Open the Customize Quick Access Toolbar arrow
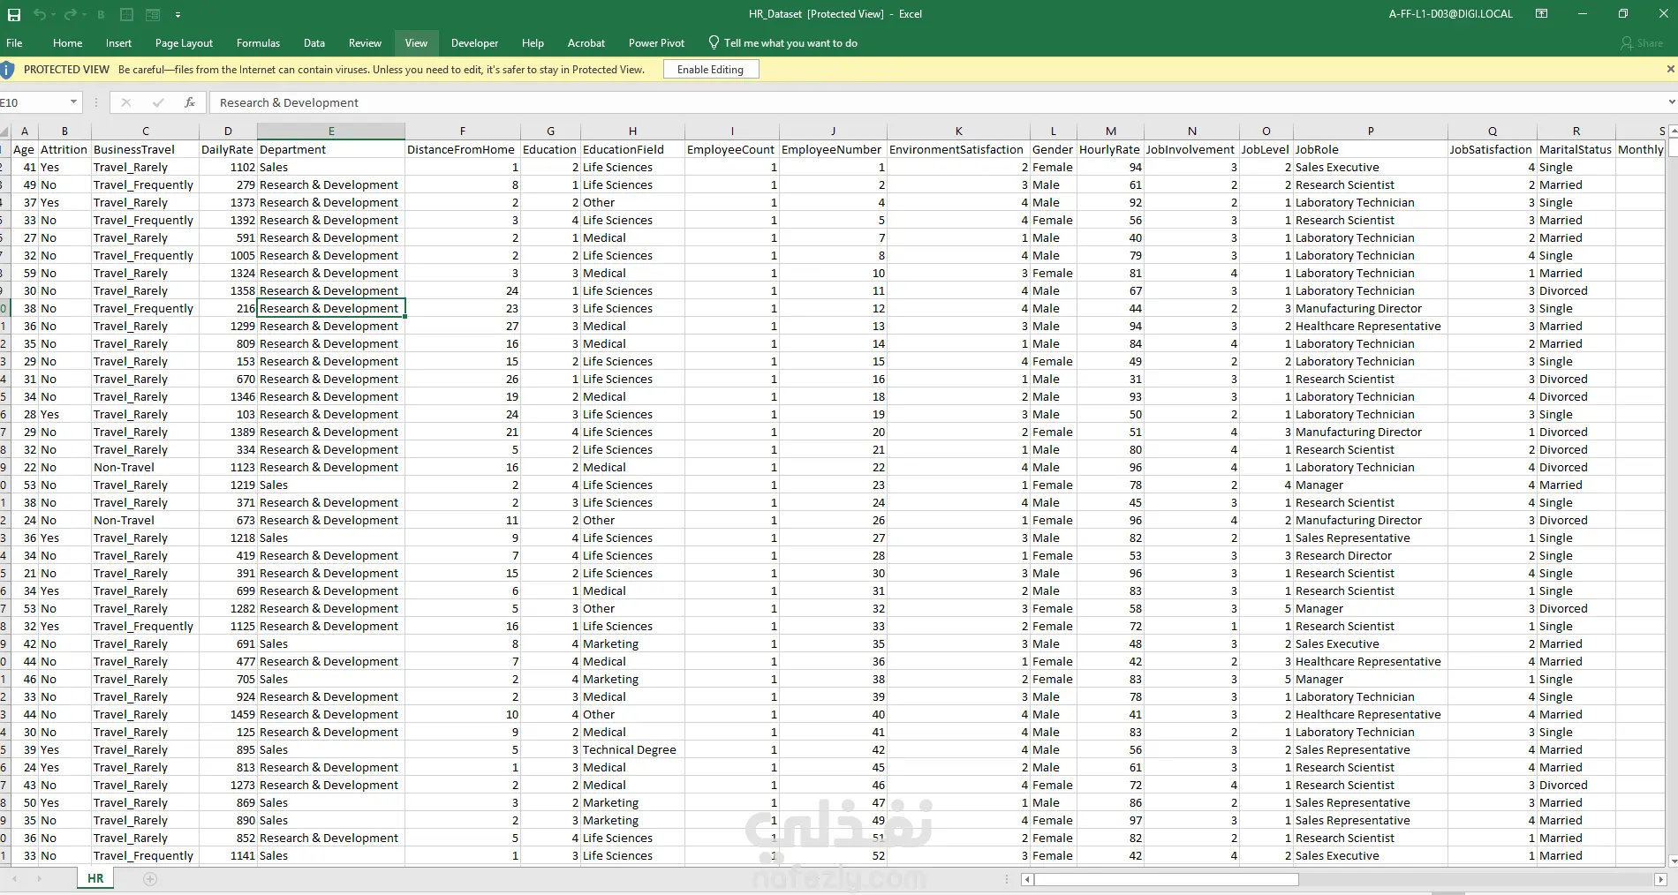This screenshot has height=895, width=1678. click(x=178, y=15)
